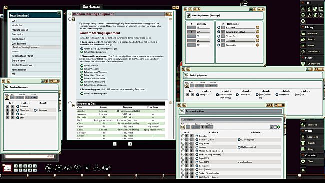Image resolution: width=325 pixels, height=183 pixels.
Task: Open Modules in the Library sidebar
Action: click(312, 33)
